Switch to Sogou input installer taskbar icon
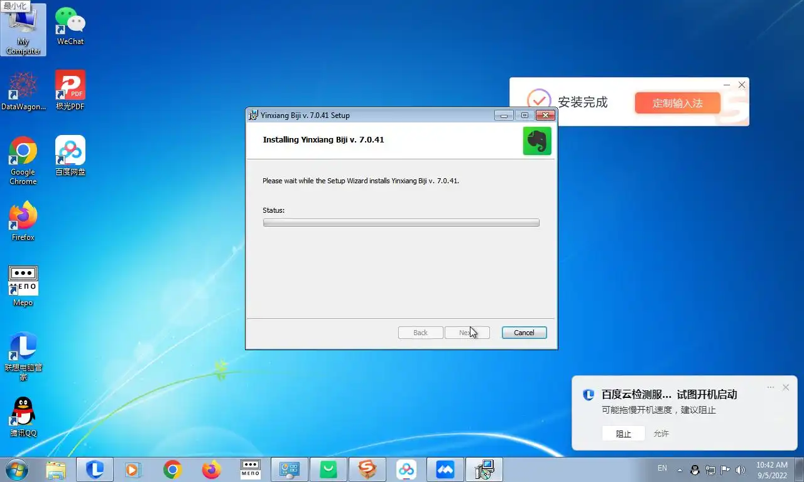This screenshot has height=482, width=804. click(367, 469)
